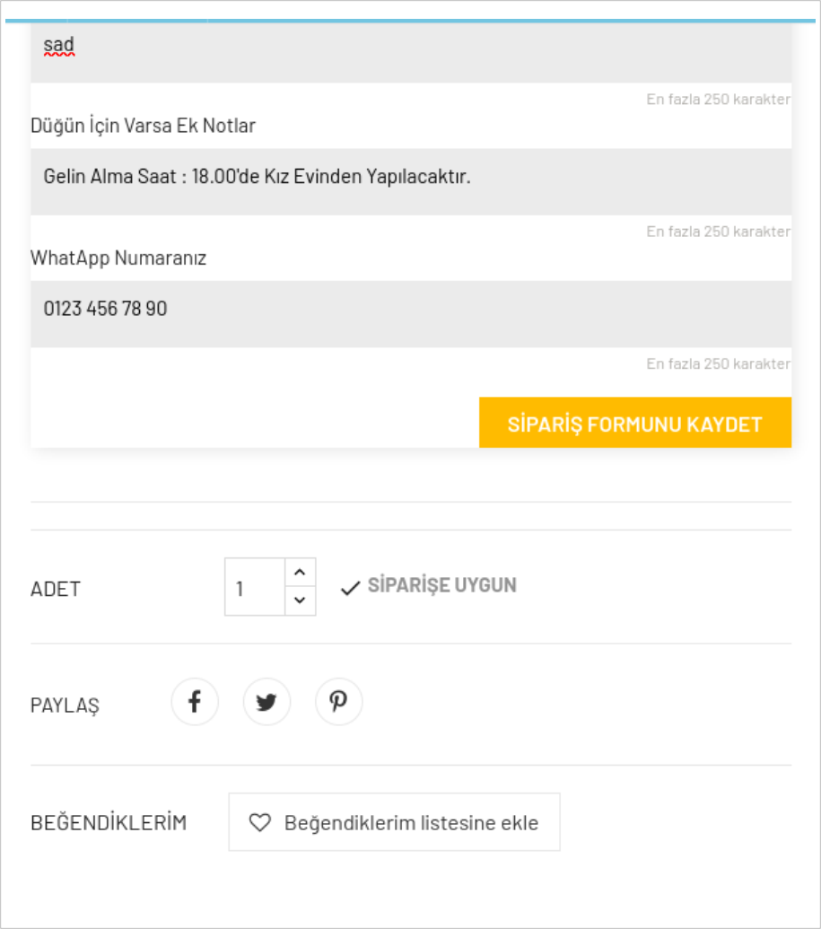Click Düğün İçin Varsa Ek Notlar label
Viewport: 821px width, 929px height.
click(x=143, y=126)
